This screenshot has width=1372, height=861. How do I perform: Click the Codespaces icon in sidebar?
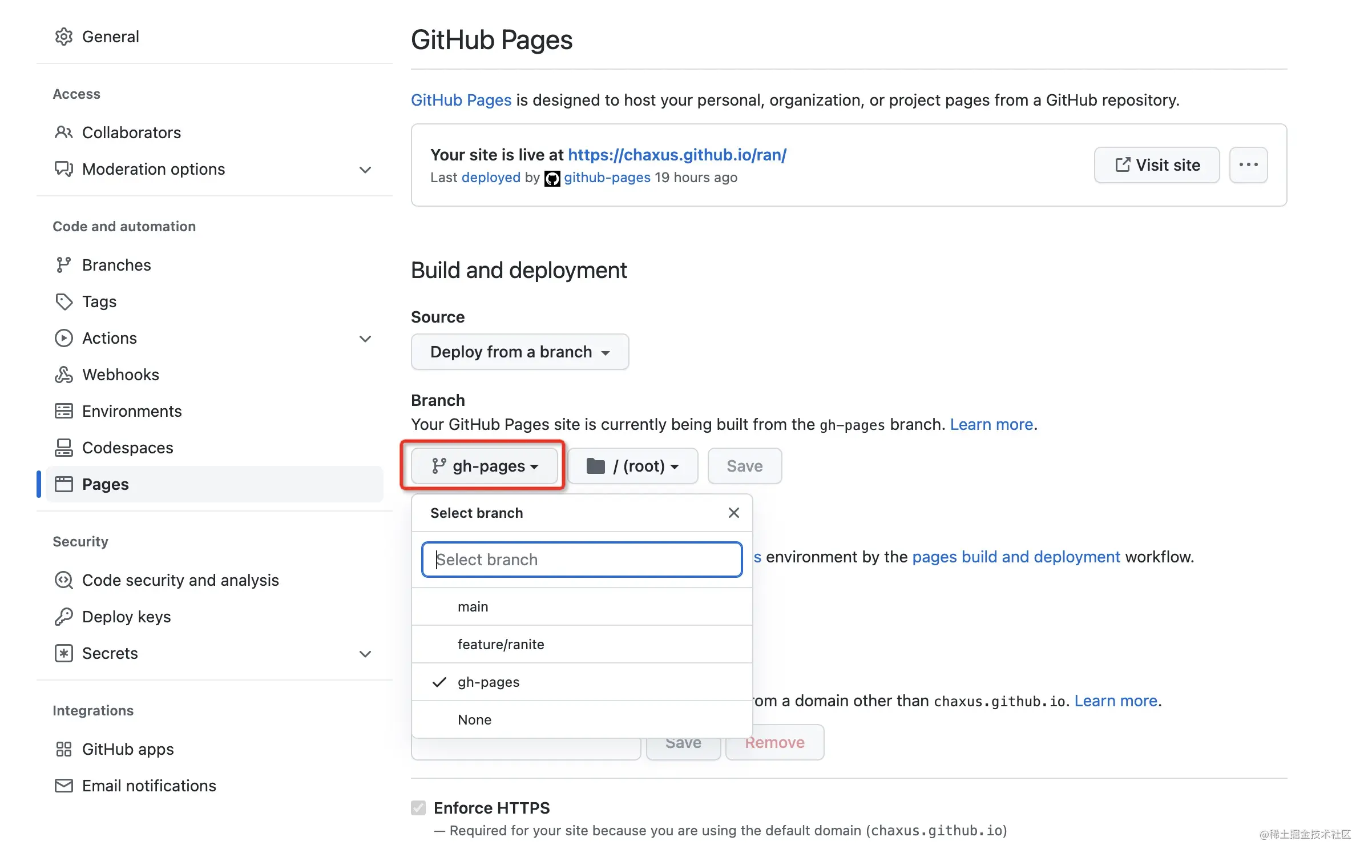63,448
